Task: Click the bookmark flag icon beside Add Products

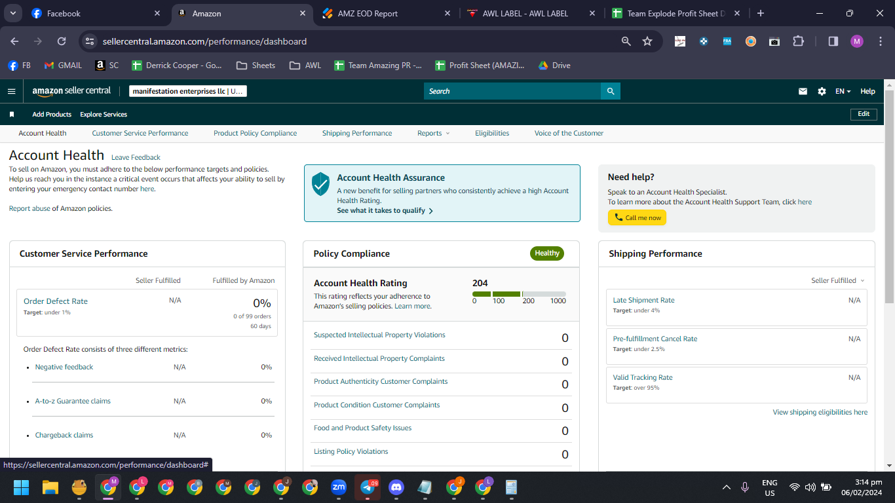Action: (12, 115)
